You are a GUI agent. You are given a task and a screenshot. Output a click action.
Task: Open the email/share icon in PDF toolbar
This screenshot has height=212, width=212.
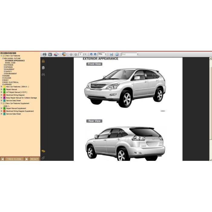coord(55,54)
